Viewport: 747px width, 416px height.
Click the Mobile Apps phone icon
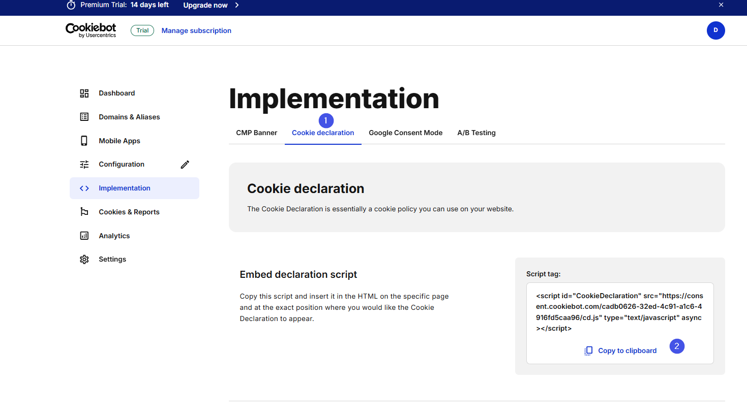point(84,141)
